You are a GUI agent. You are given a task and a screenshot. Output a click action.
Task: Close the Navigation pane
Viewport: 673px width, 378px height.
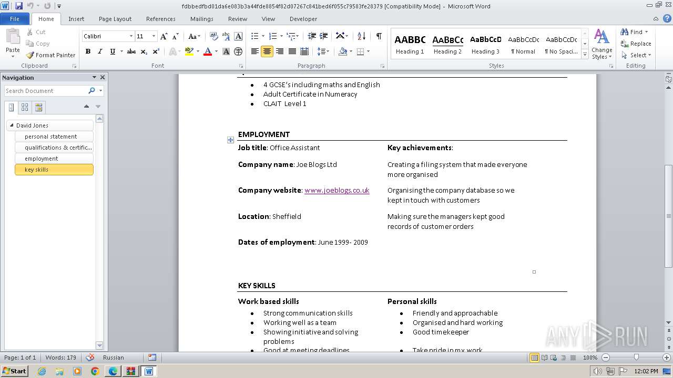tap(103, 77)
